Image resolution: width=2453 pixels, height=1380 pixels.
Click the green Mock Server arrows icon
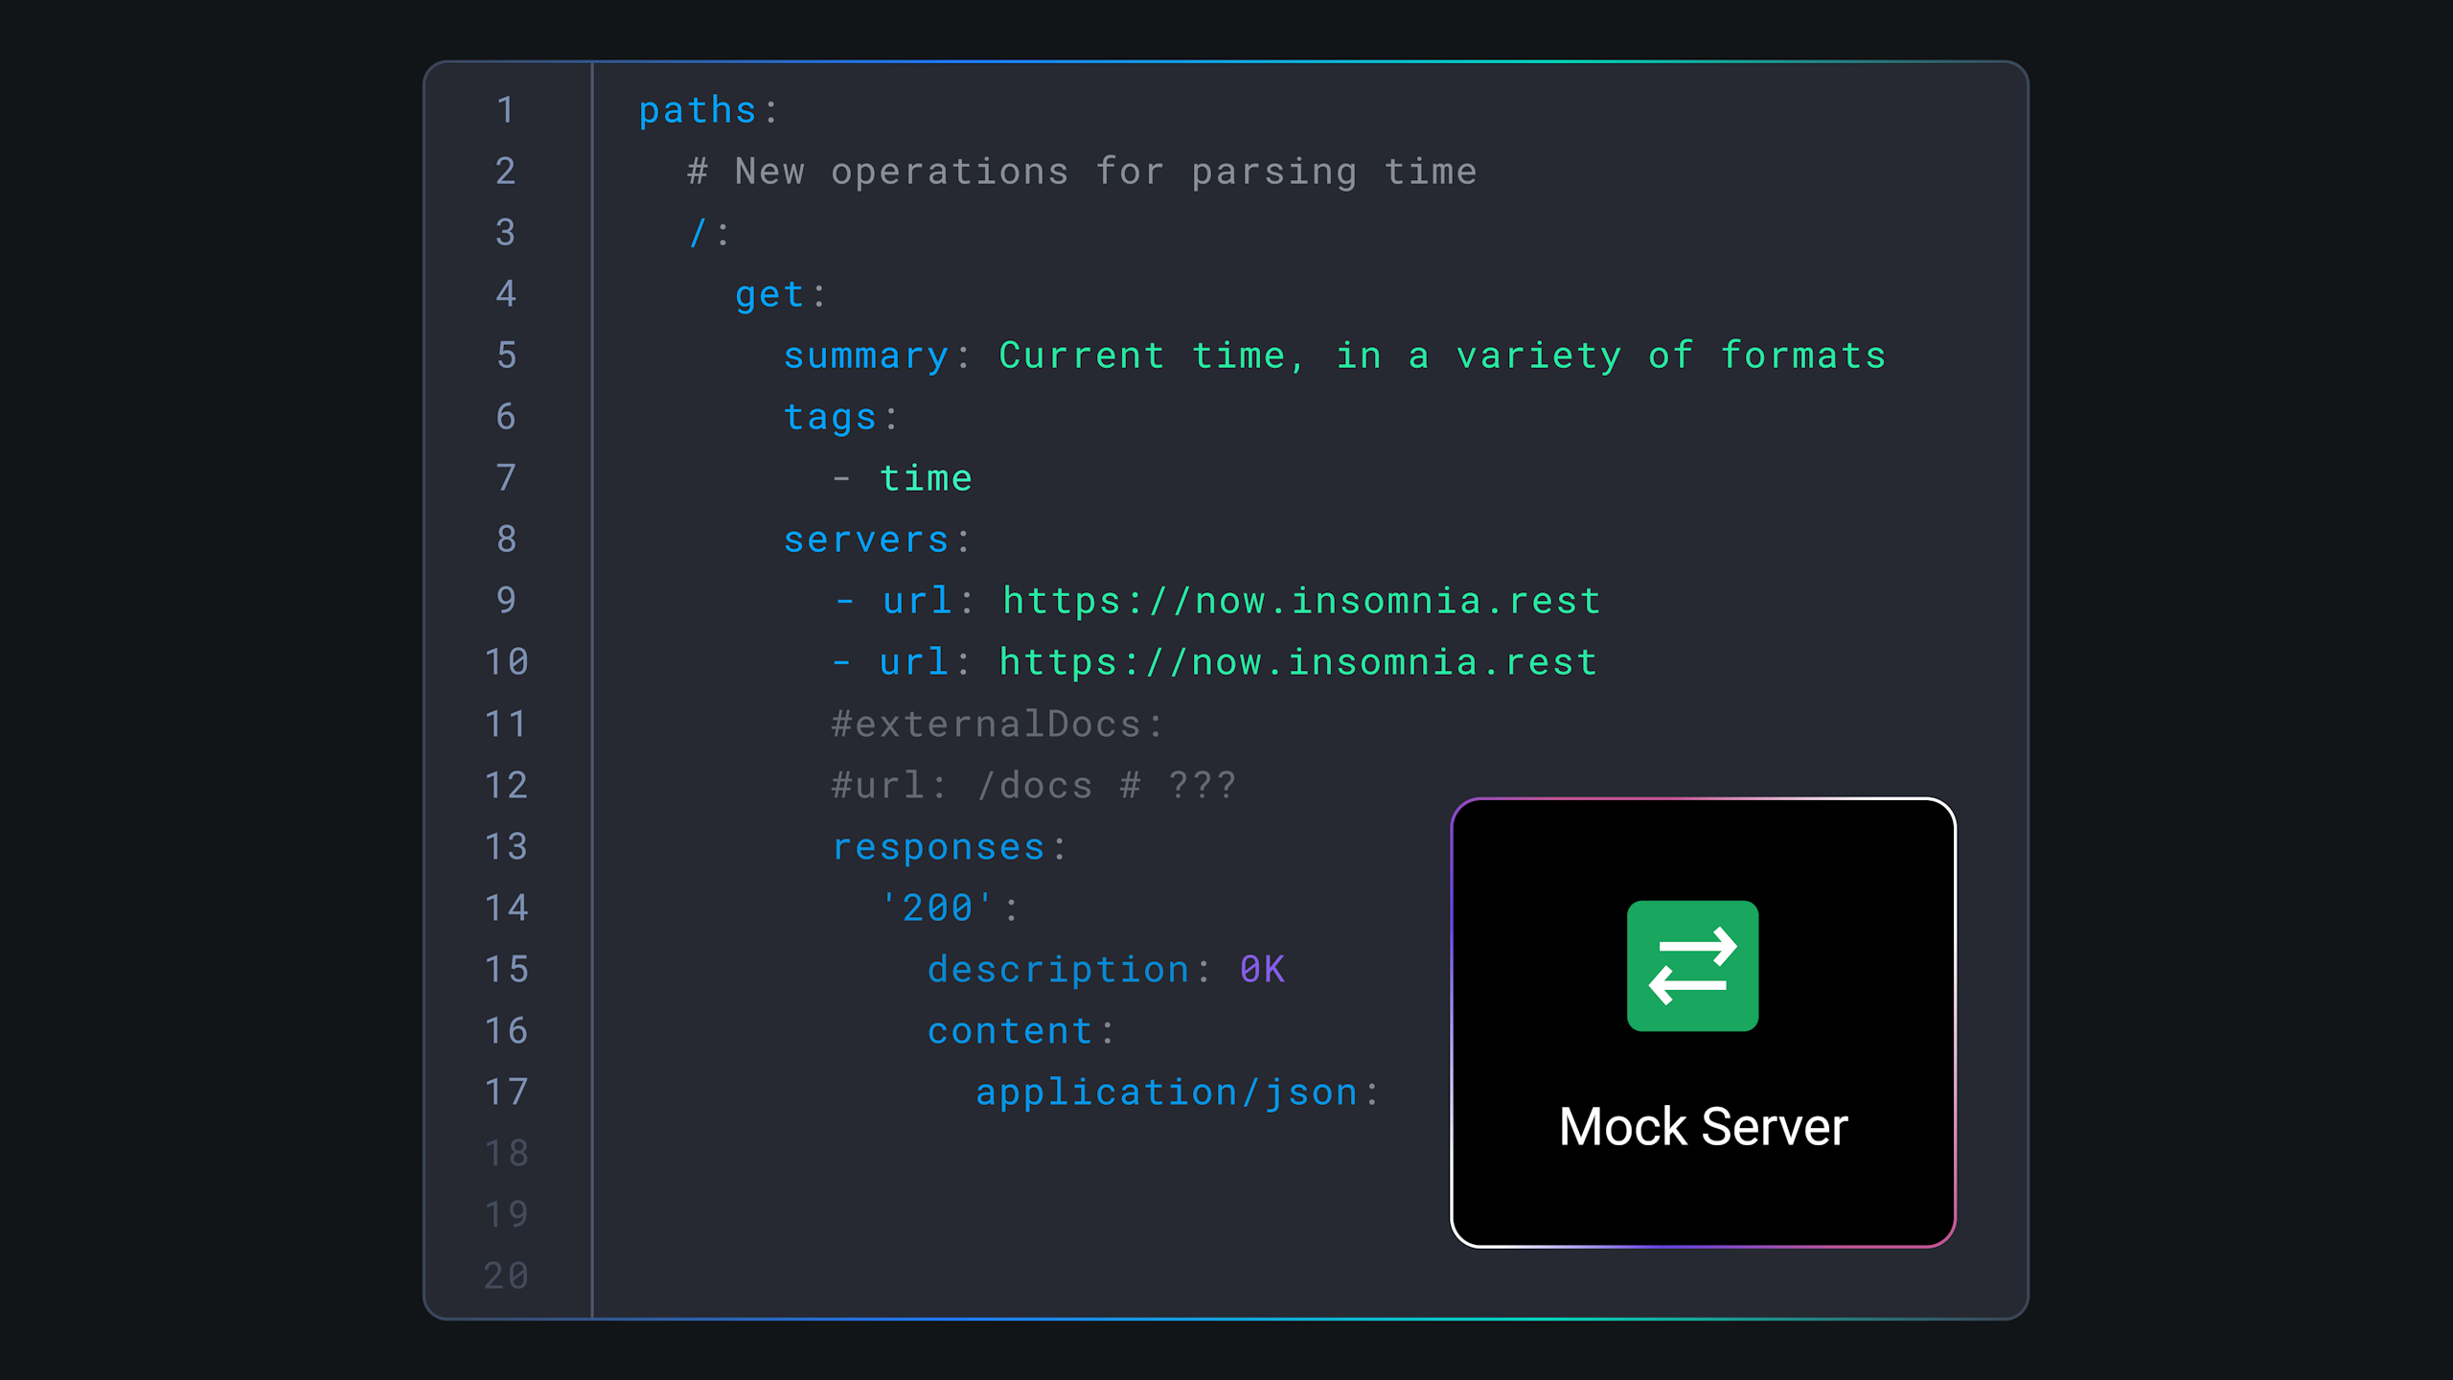[1692, 966]
